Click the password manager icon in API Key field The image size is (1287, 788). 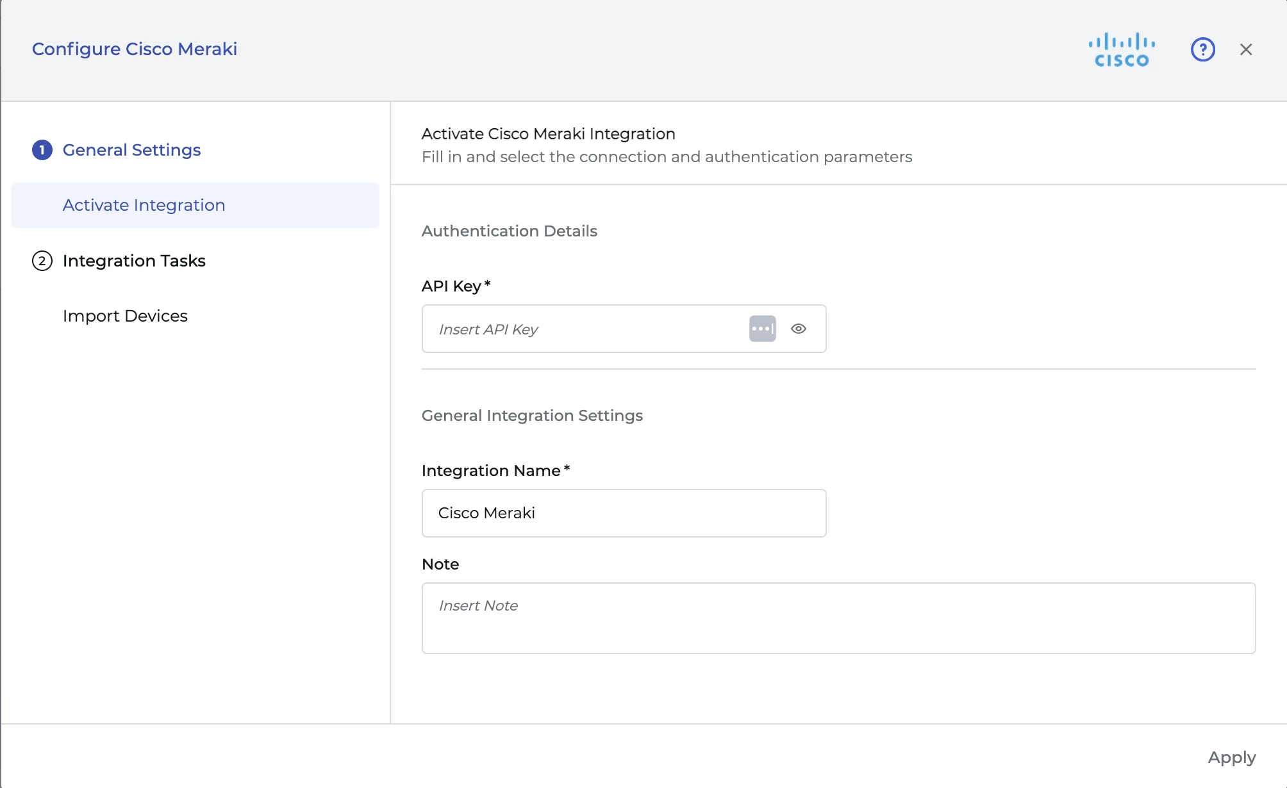pos(762,329)
